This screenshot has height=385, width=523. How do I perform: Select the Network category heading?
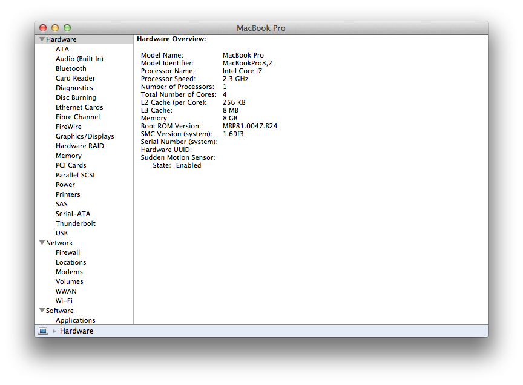59,243
